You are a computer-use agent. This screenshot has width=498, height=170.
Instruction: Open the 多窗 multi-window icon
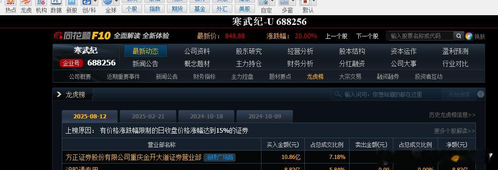(x=285, y=3)
